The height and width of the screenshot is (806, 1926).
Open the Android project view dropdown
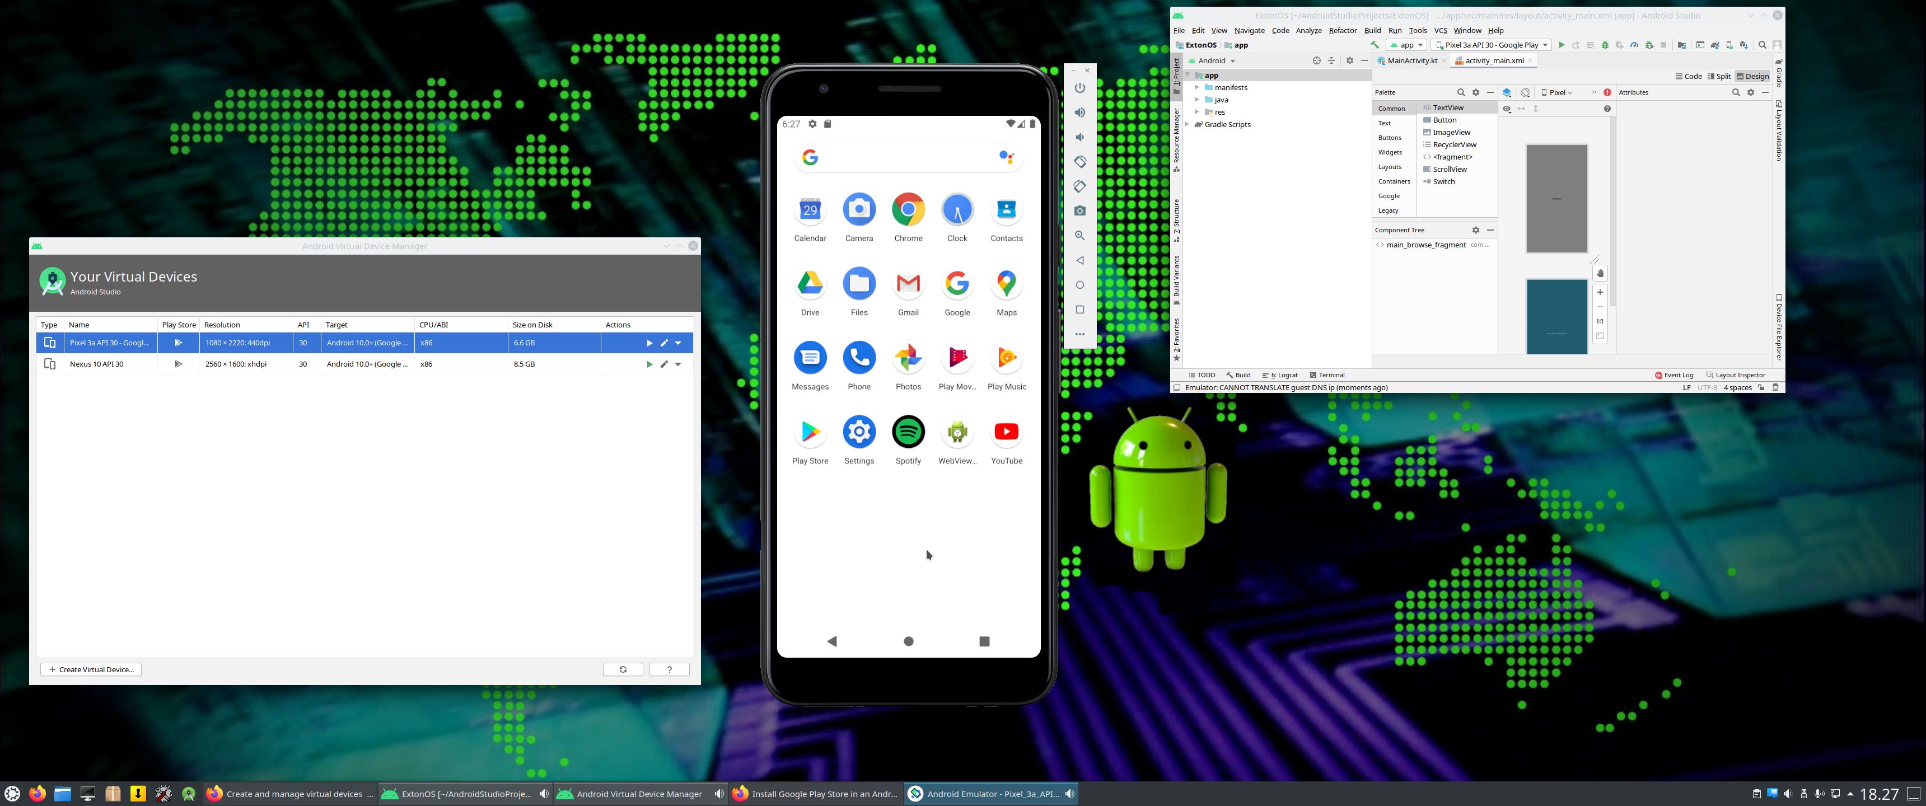coord(1213,60)
